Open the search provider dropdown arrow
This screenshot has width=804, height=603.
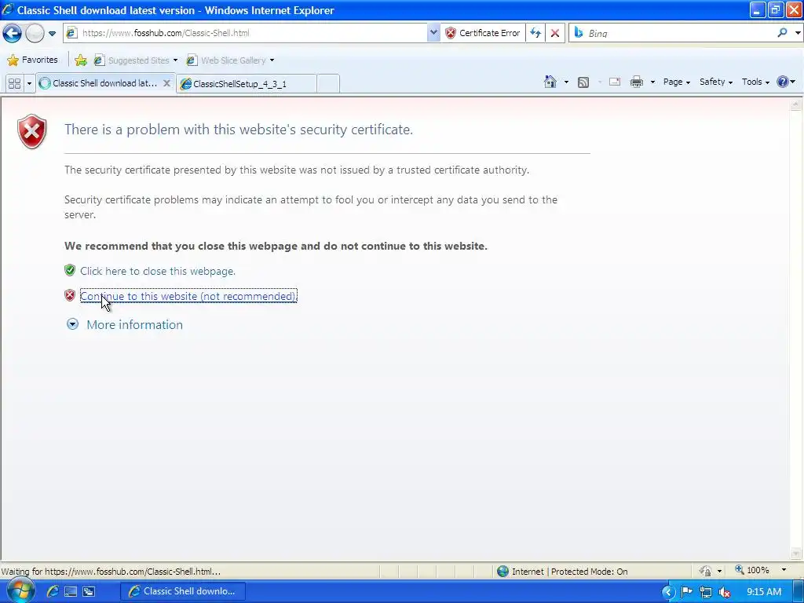pos(798,33)
